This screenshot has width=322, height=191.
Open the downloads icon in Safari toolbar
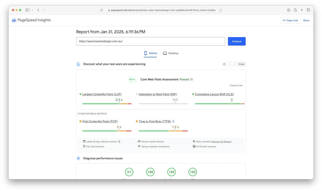pos(289,10)
